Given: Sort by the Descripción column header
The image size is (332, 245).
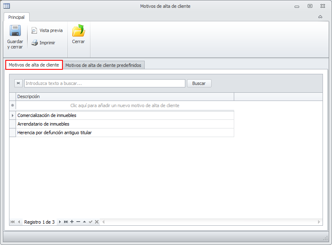Looking at the screenshot, I should (125, 96).
